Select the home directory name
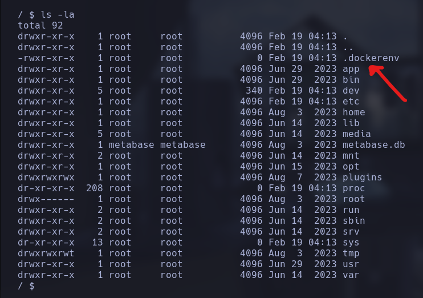This screenshot has height=298, width=423. (353, 112)
